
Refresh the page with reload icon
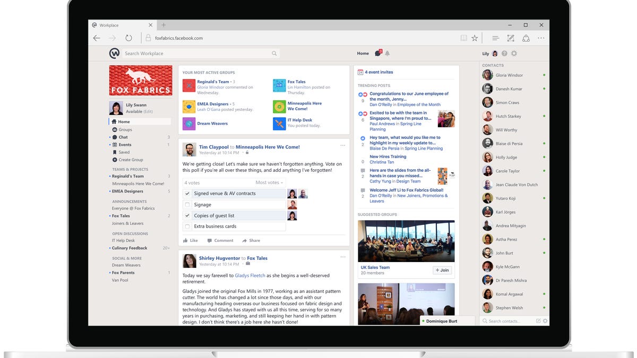pos(128,38)
